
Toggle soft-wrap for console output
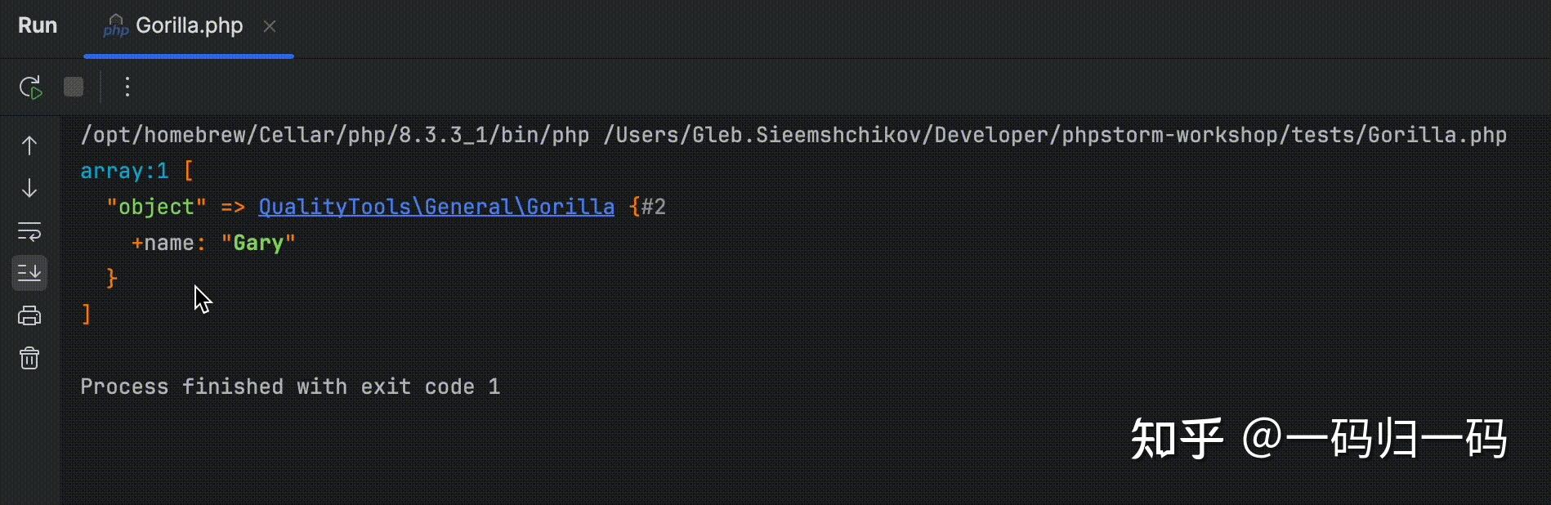coord(29,231)
